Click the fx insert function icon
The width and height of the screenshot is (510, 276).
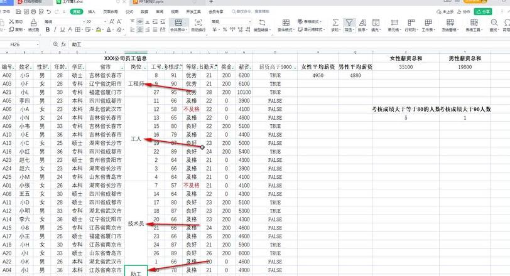point(63,44)
